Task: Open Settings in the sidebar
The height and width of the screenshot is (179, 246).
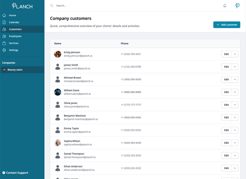Action: [x=22, y=50]
